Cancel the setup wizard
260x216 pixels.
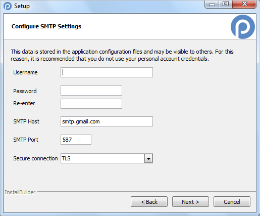pyautogui.click(x=232, y=202)
